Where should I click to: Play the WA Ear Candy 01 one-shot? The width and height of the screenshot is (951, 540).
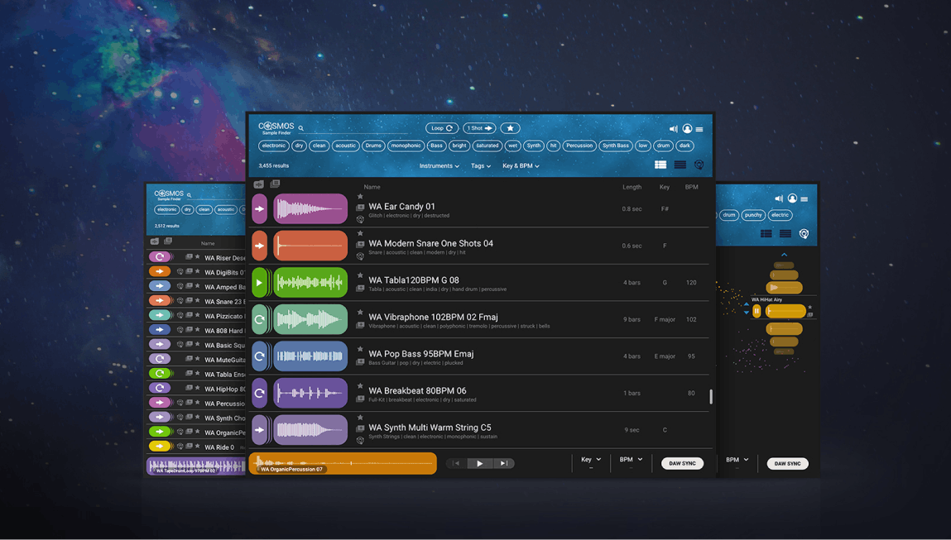point(260,209)
